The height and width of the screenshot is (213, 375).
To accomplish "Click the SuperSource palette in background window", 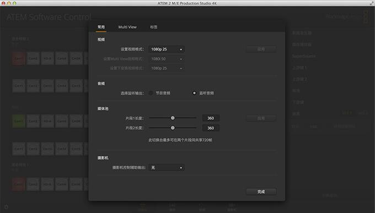I will 304,56.
